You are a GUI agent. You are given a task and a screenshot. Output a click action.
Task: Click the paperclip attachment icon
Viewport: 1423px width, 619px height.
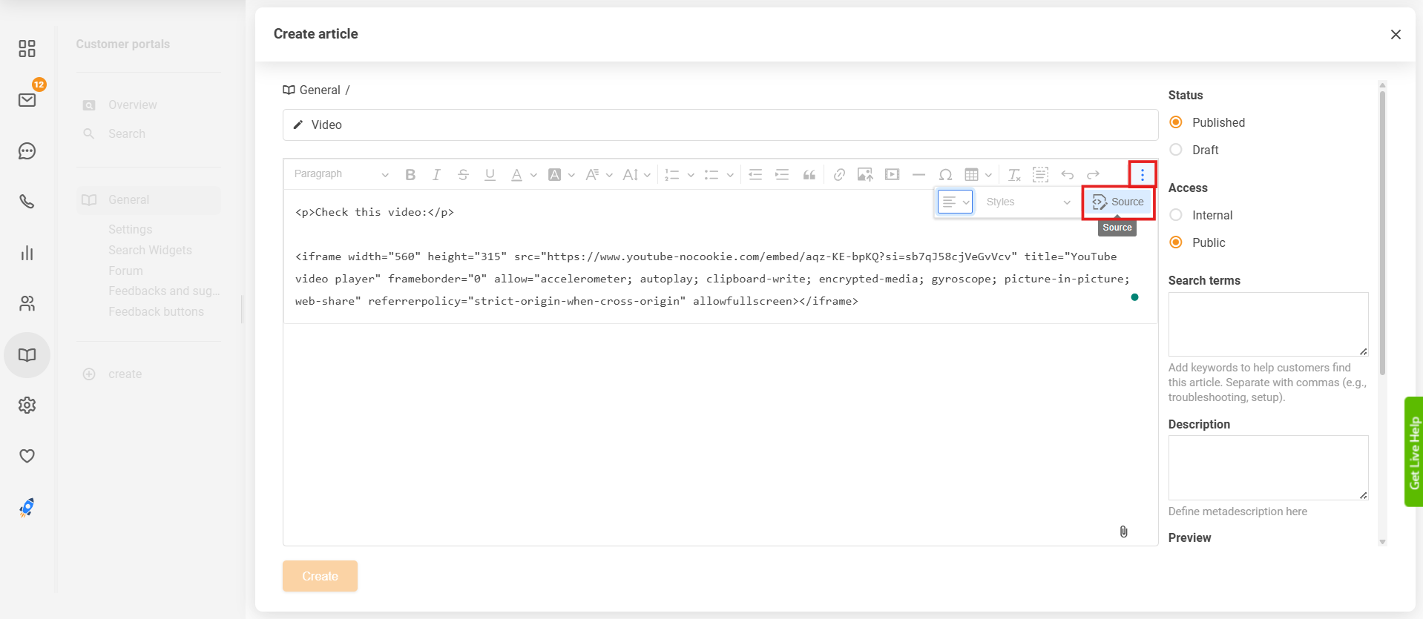click(x=1123, y=532)
